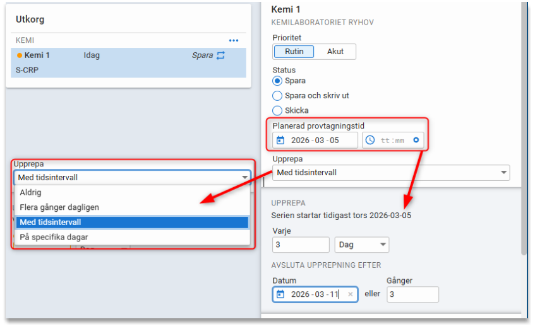Click the right panel vertical scrollbar
Image resolution: width=535 pixels, height=329 pixels.
pyautogui.click(x=524, y=126)
